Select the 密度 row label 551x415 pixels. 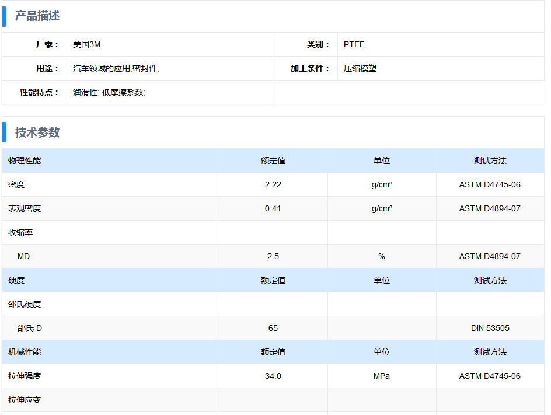point(16,184)
